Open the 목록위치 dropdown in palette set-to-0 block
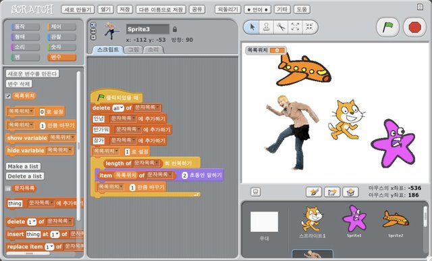Viewport: 432px width, 261px height. [x=21, y=112]
